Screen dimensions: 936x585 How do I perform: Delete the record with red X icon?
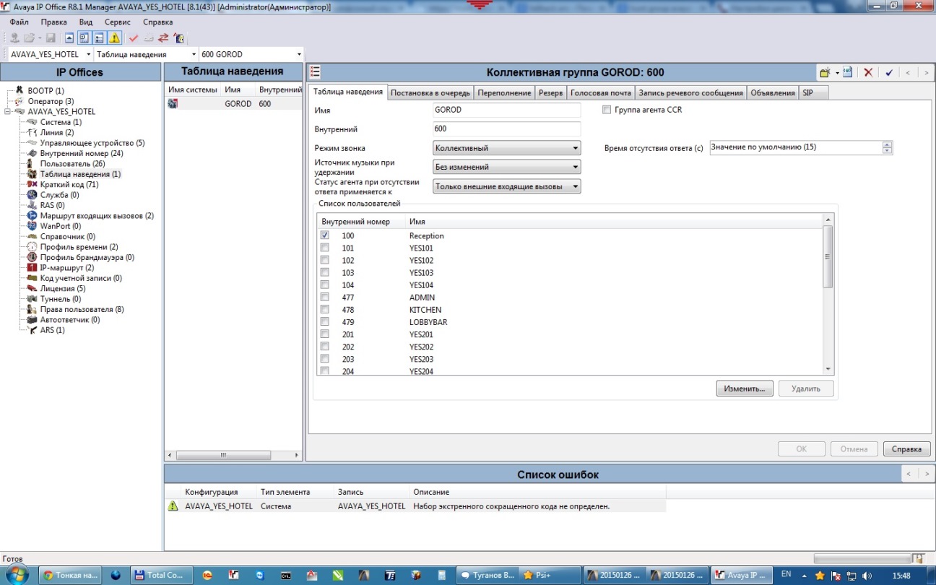coord(869,73)
